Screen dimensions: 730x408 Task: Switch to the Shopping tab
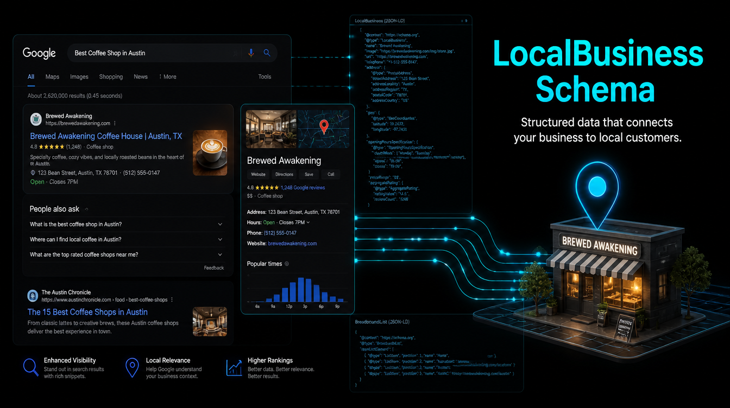tap(111, 76)
